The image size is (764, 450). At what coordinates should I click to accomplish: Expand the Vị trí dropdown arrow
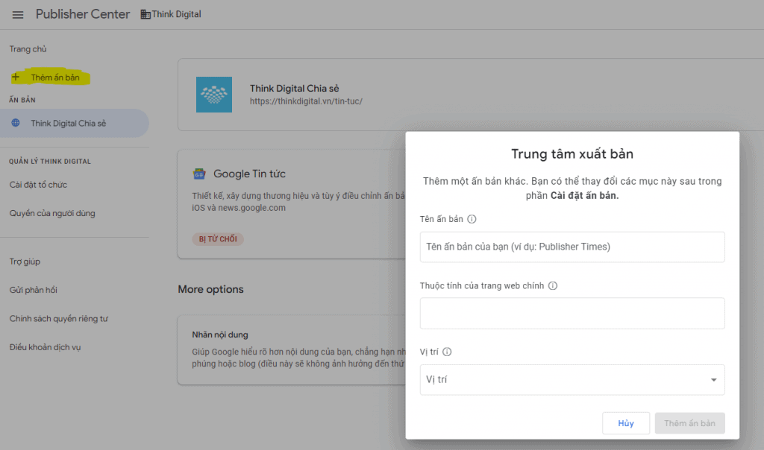[x=714, y=380]
